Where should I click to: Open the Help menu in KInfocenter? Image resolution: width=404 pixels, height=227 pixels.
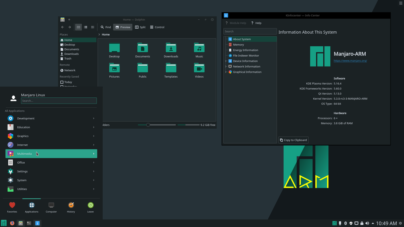click(256, 23)
